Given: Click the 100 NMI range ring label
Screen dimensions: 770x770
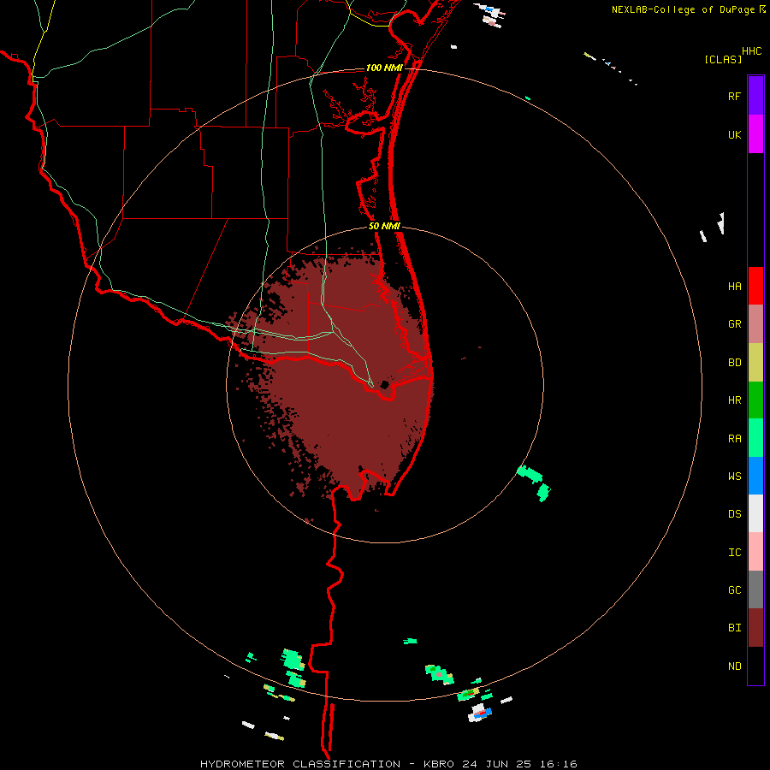Looking at the screenshot, I should pos(383,68).
